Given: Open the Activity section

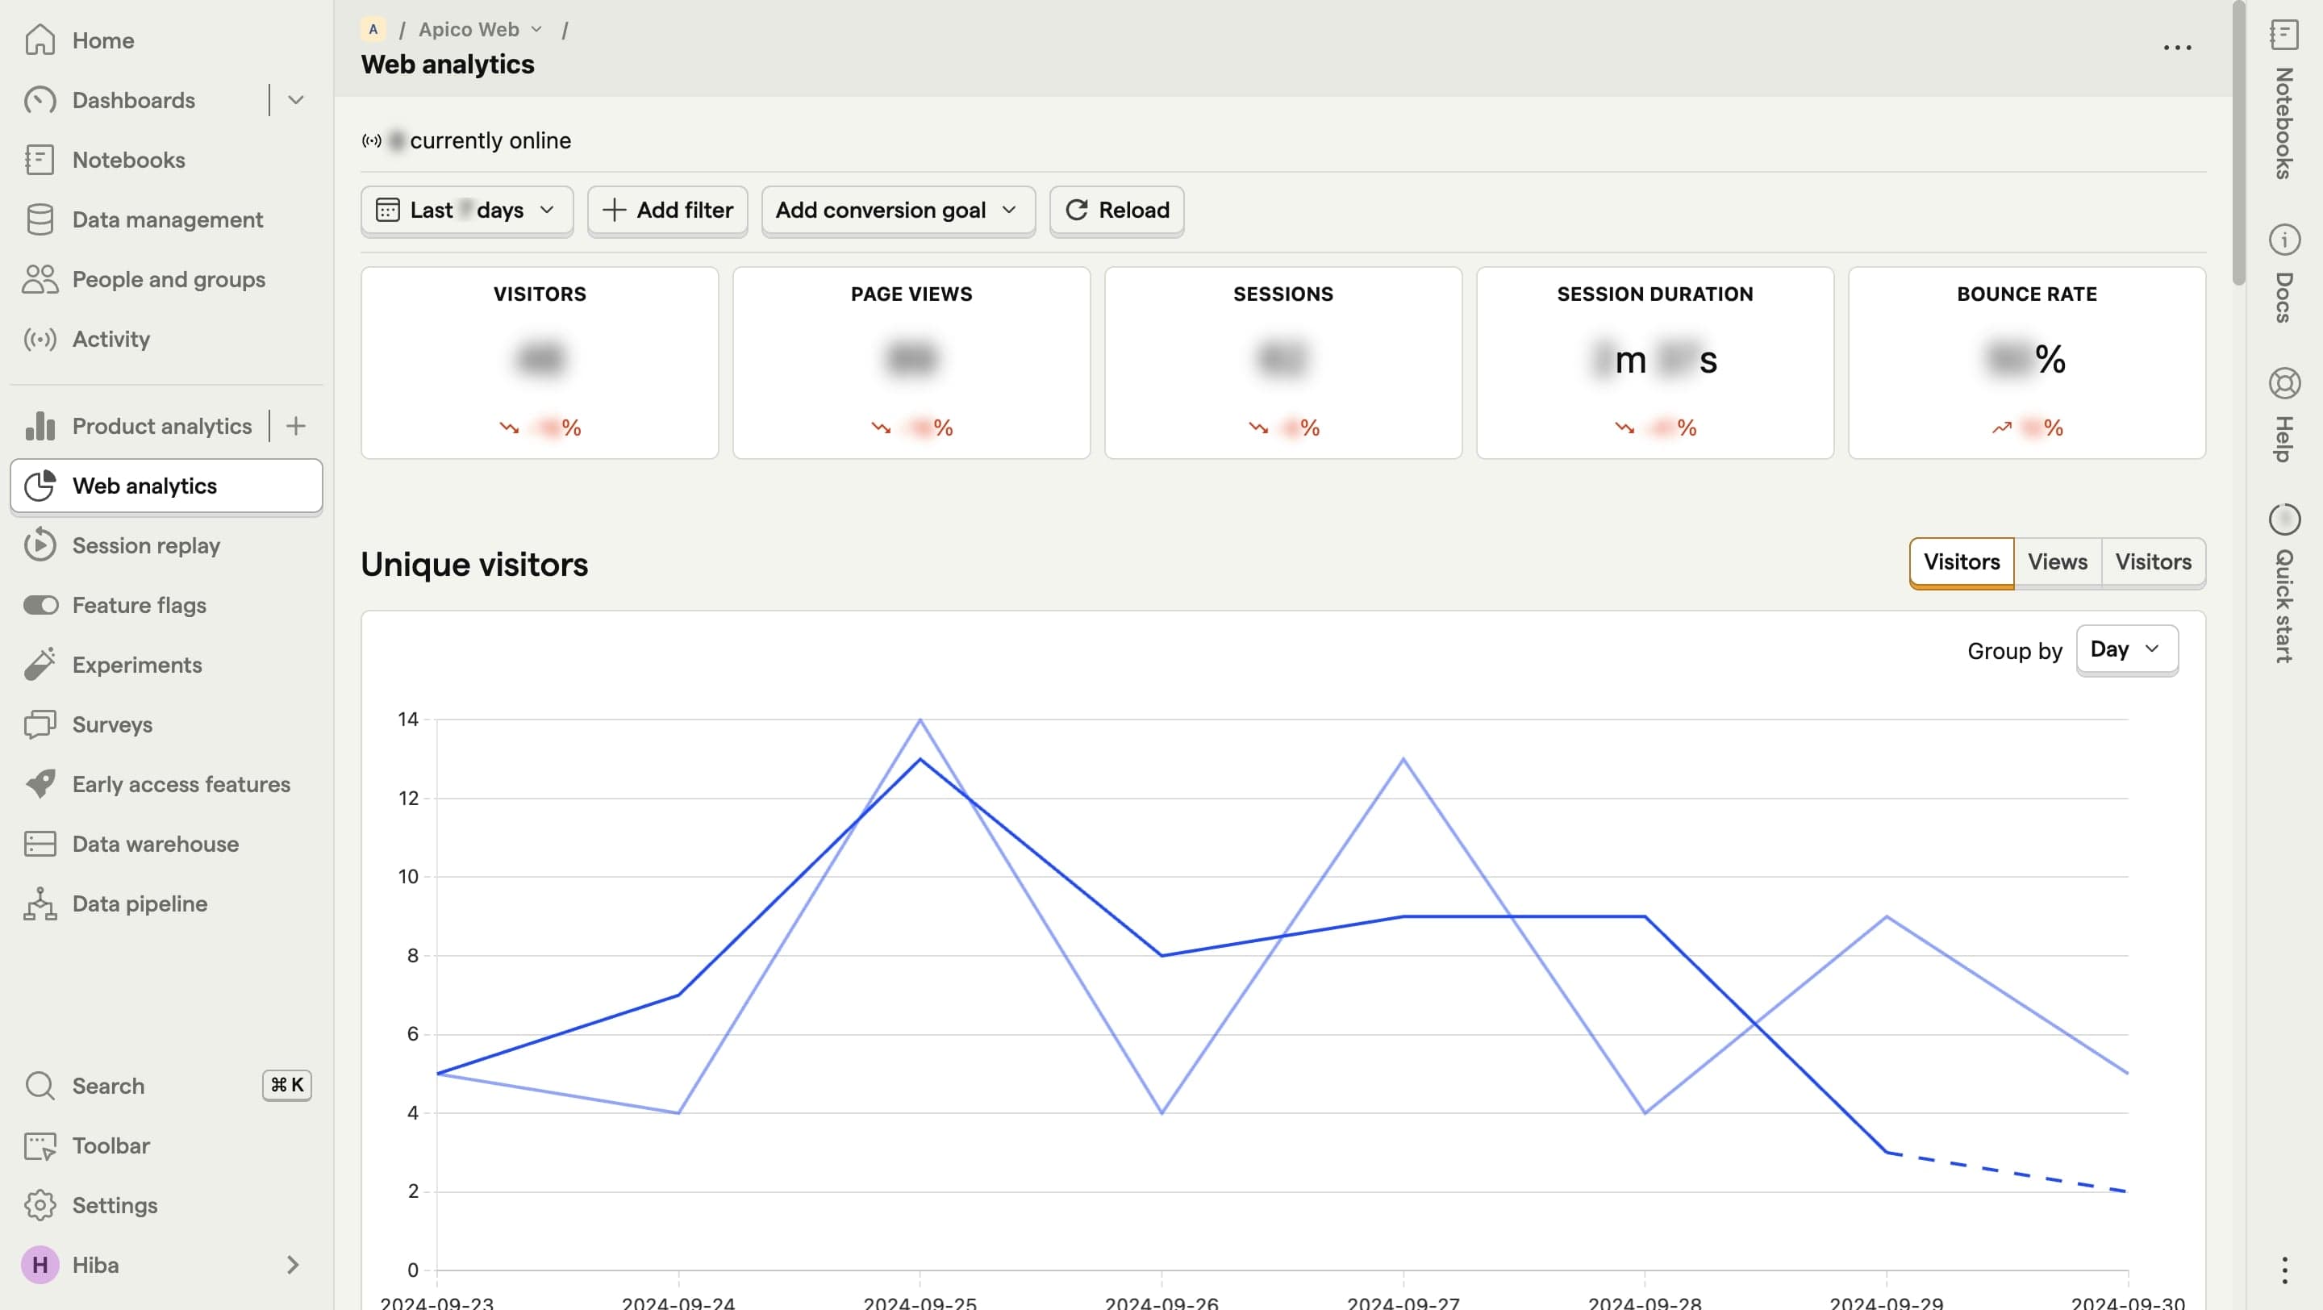Looking at the screenshot, I should tap(167, 339).
